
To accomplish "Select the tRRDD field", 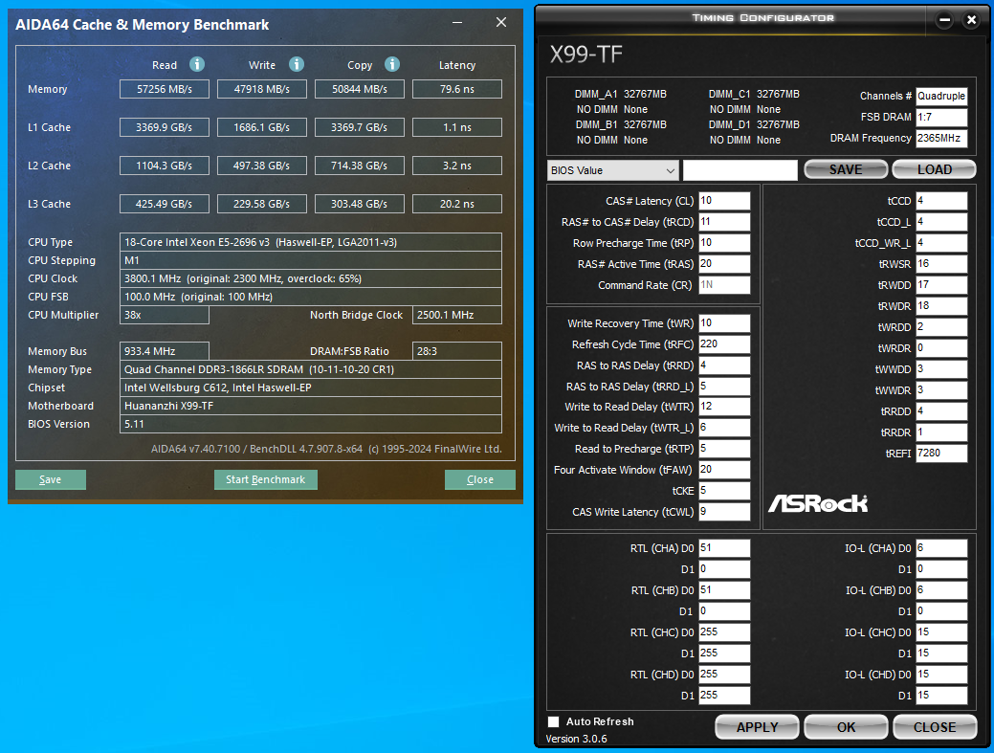I will pyautogui.click(x=942, y=411).
